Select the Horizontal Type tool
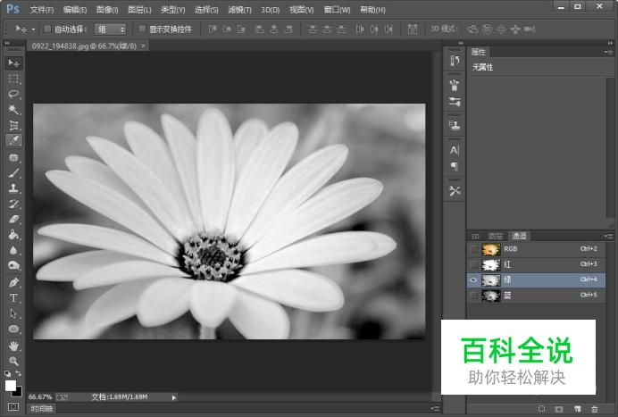Viewport: 618px width, 417px height. coord(13,297)
